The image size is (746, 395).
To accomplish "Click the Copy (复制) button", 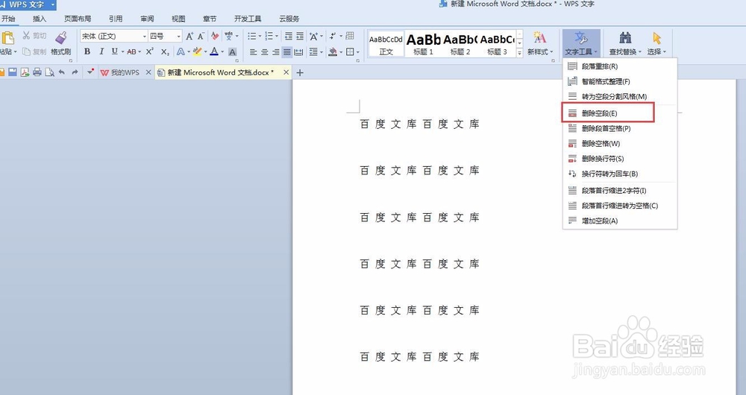I will point(34,51).
